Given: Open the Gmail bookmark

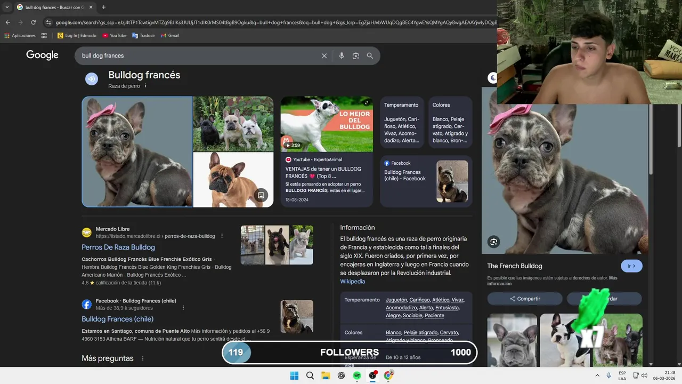Looking at the screenshot, I should (x=170, y=36).
